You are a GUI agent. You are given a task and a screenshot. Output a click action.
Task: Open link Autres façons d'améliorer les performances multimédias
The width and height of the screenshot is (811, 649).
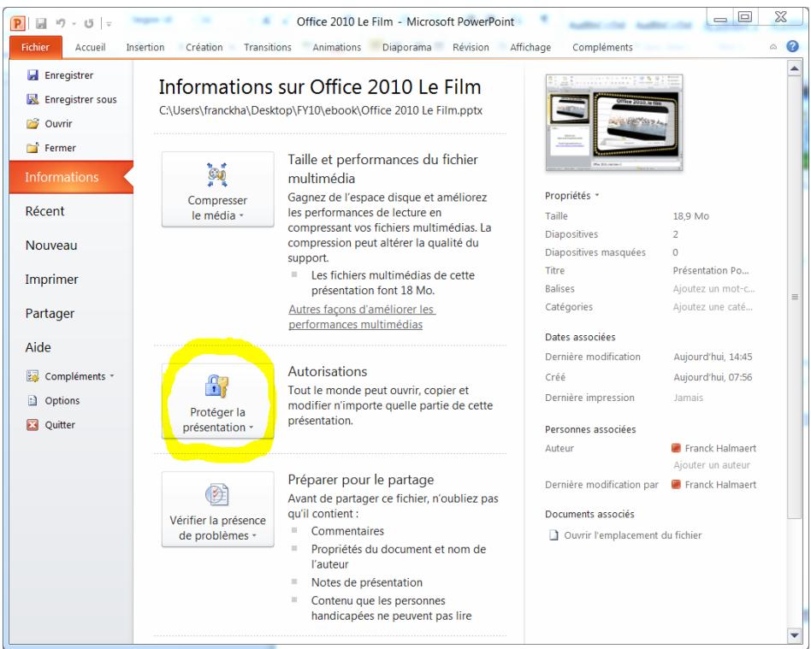pos(362,317)
